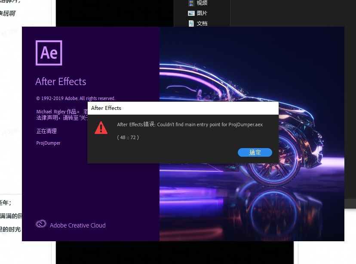Click the 正在清理 status text

coord(46,131)
